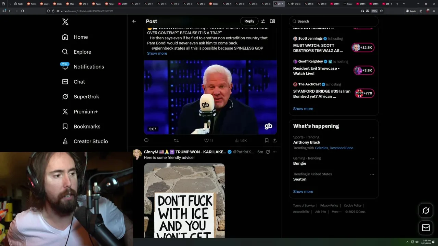
Task: Click the Grok icon on GinnyM's post
Action: [268, 152]
